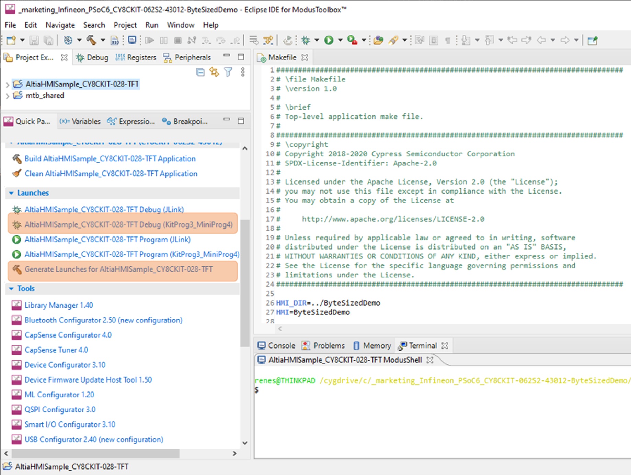
Task: Click Quick Panel vertical scrollbar thumb
Action: pos(244,283)
